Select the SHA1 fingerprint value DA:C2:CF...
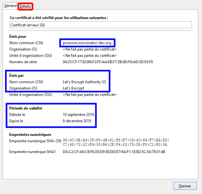The width and height of the screenshot is (202, 194). pos(114,152)
